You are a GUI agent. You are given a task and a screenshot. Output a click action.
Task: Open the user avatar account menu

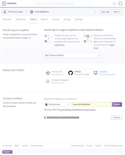click(120, 3)
